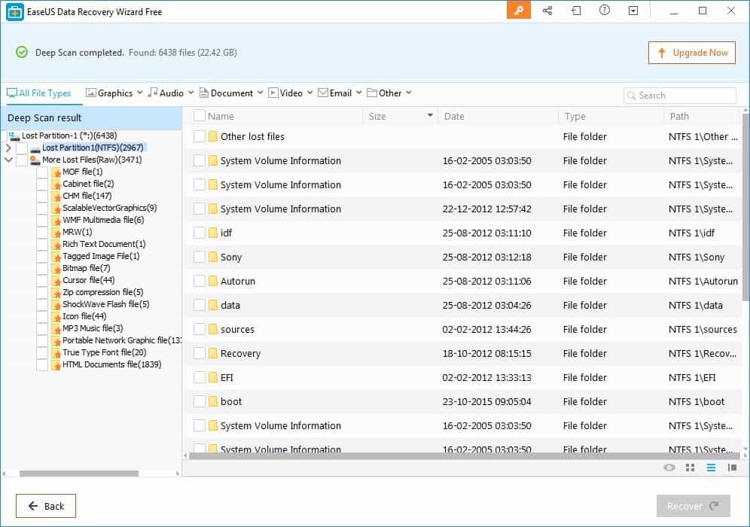Image resolution: width=750 pixels, height=527 pixels.
Task: Click the Upgrade Now button
Action: pos(692,53)
